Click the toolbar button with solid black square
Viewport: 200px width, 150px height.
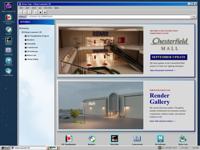40,12
